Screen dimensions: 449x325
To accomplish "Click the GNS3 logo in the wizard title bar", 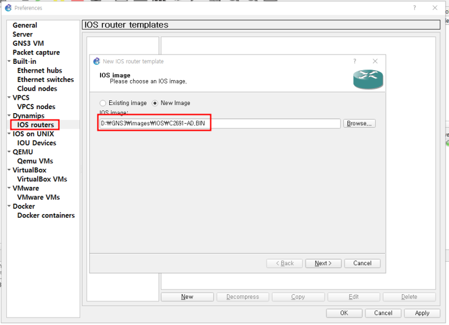I will (x=97, y=61).
